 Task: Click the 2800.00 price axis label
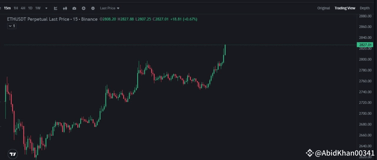click(365, 59)
